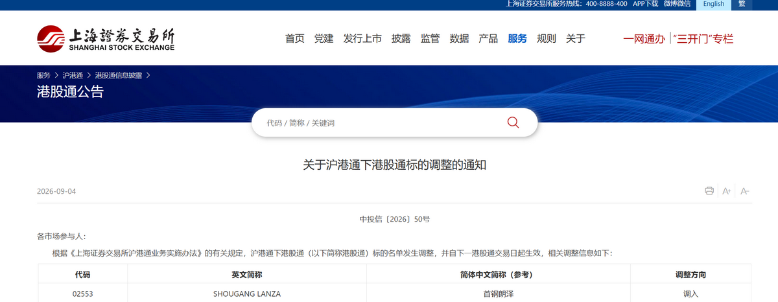Click 调入 table cell
Screen dimensions: 778x302
(x=690, y=294)
